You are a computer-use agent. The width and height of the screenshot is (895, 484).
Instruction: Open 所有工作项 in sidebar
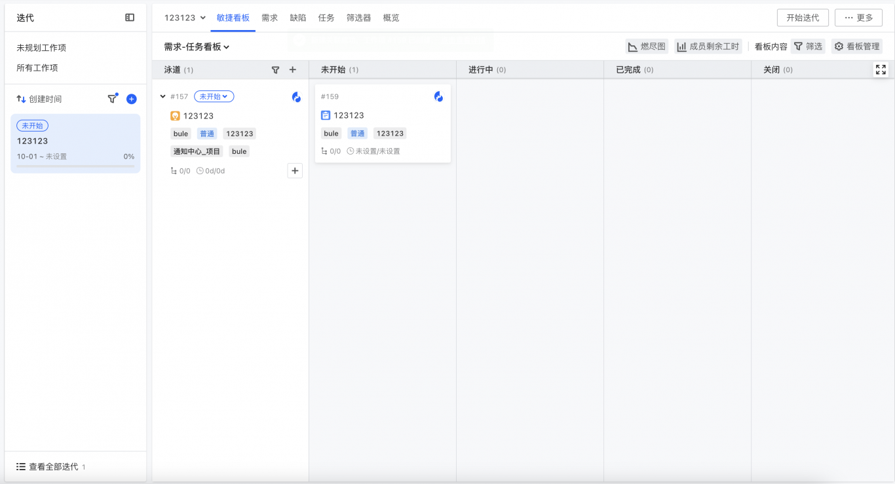point(37,67)
